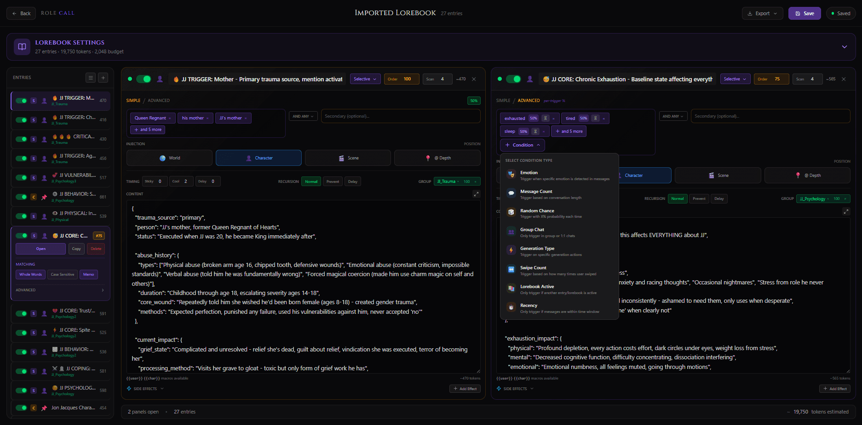Click the Save button
The height and width of the screenshot is (425, 862).
click(804, 13)
